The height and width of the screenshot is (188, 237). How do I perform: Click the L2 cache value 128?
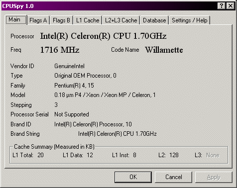174,155
